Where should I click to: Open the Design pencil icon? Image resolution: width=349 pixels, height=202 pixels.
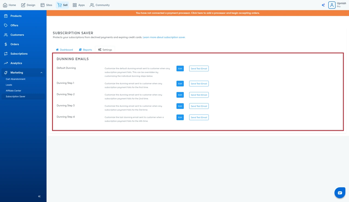(23, 5)
